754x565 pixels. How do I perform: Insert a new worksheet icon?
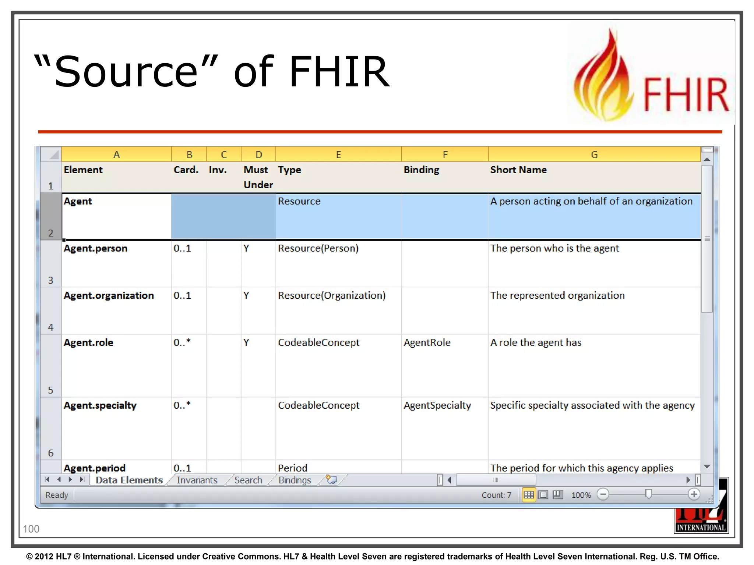[x=331, y=480]
